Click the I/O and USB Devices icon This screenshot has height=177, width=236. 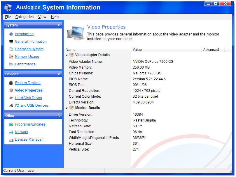tap(11, 106)
